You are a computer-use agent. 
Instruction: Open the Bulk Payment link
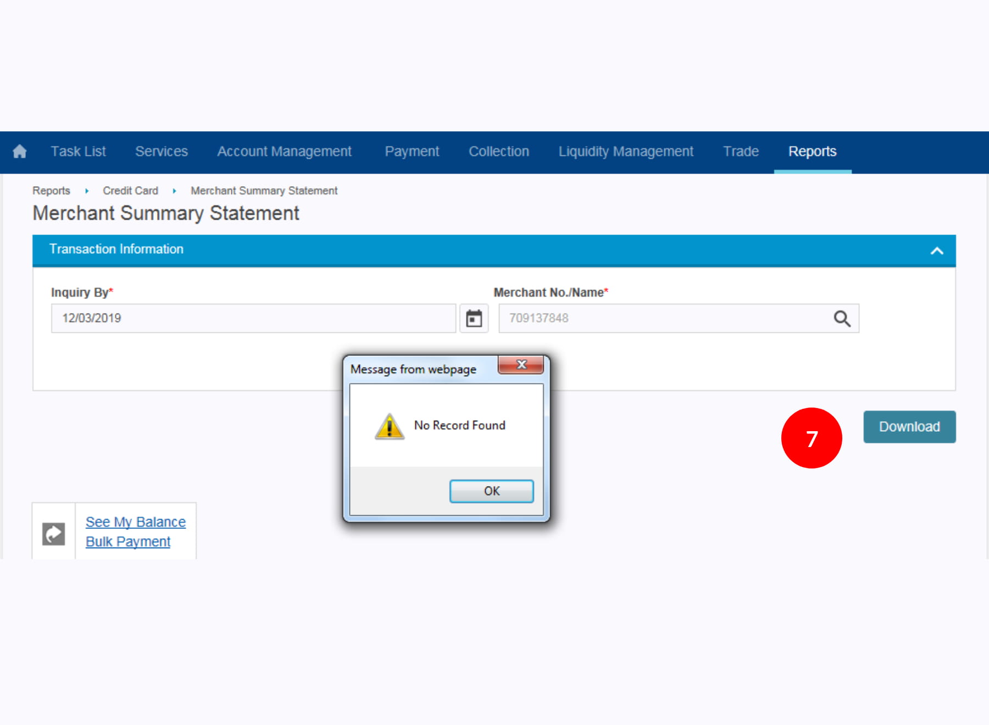click(128, 542)
